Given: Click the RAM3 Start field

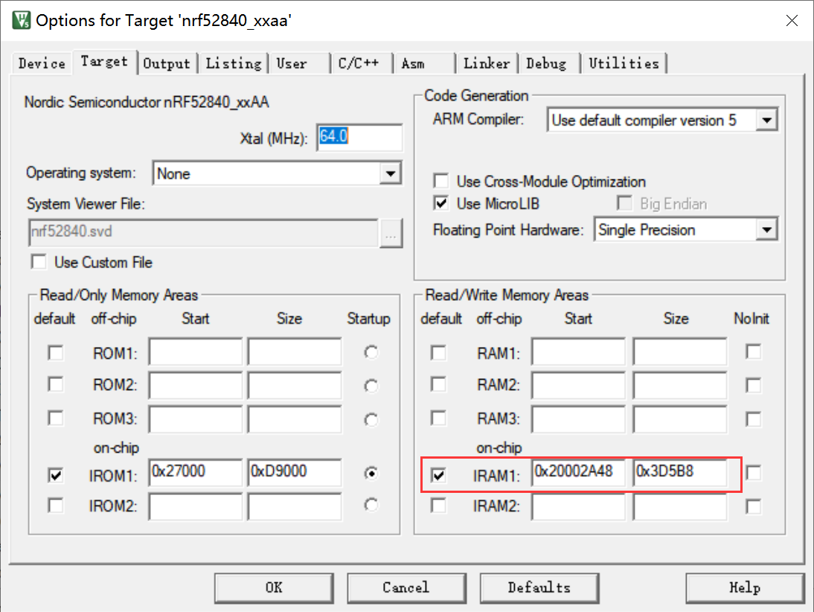Looking at the screenshot, I should [x=578, y=419].
